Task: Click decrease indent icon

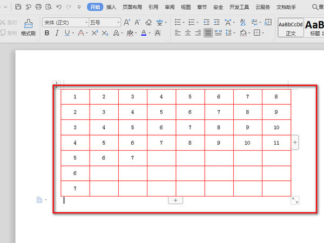Action: click(206, 22)
